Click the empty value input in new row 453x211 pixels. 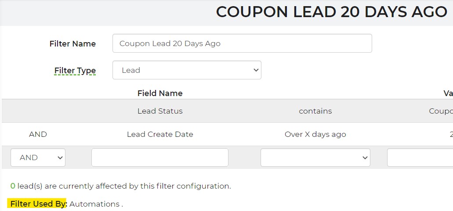(x=420, y=157)
